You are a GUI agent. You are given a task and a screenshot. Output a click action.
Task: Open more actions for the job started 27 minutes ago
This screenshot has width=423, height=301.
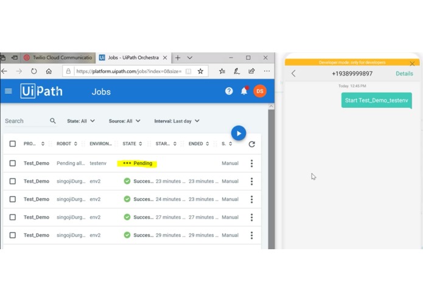252,218
